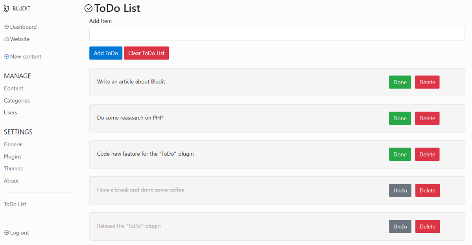
Task: Mark "Write an article about Bludit" as done
Action: 400,82
